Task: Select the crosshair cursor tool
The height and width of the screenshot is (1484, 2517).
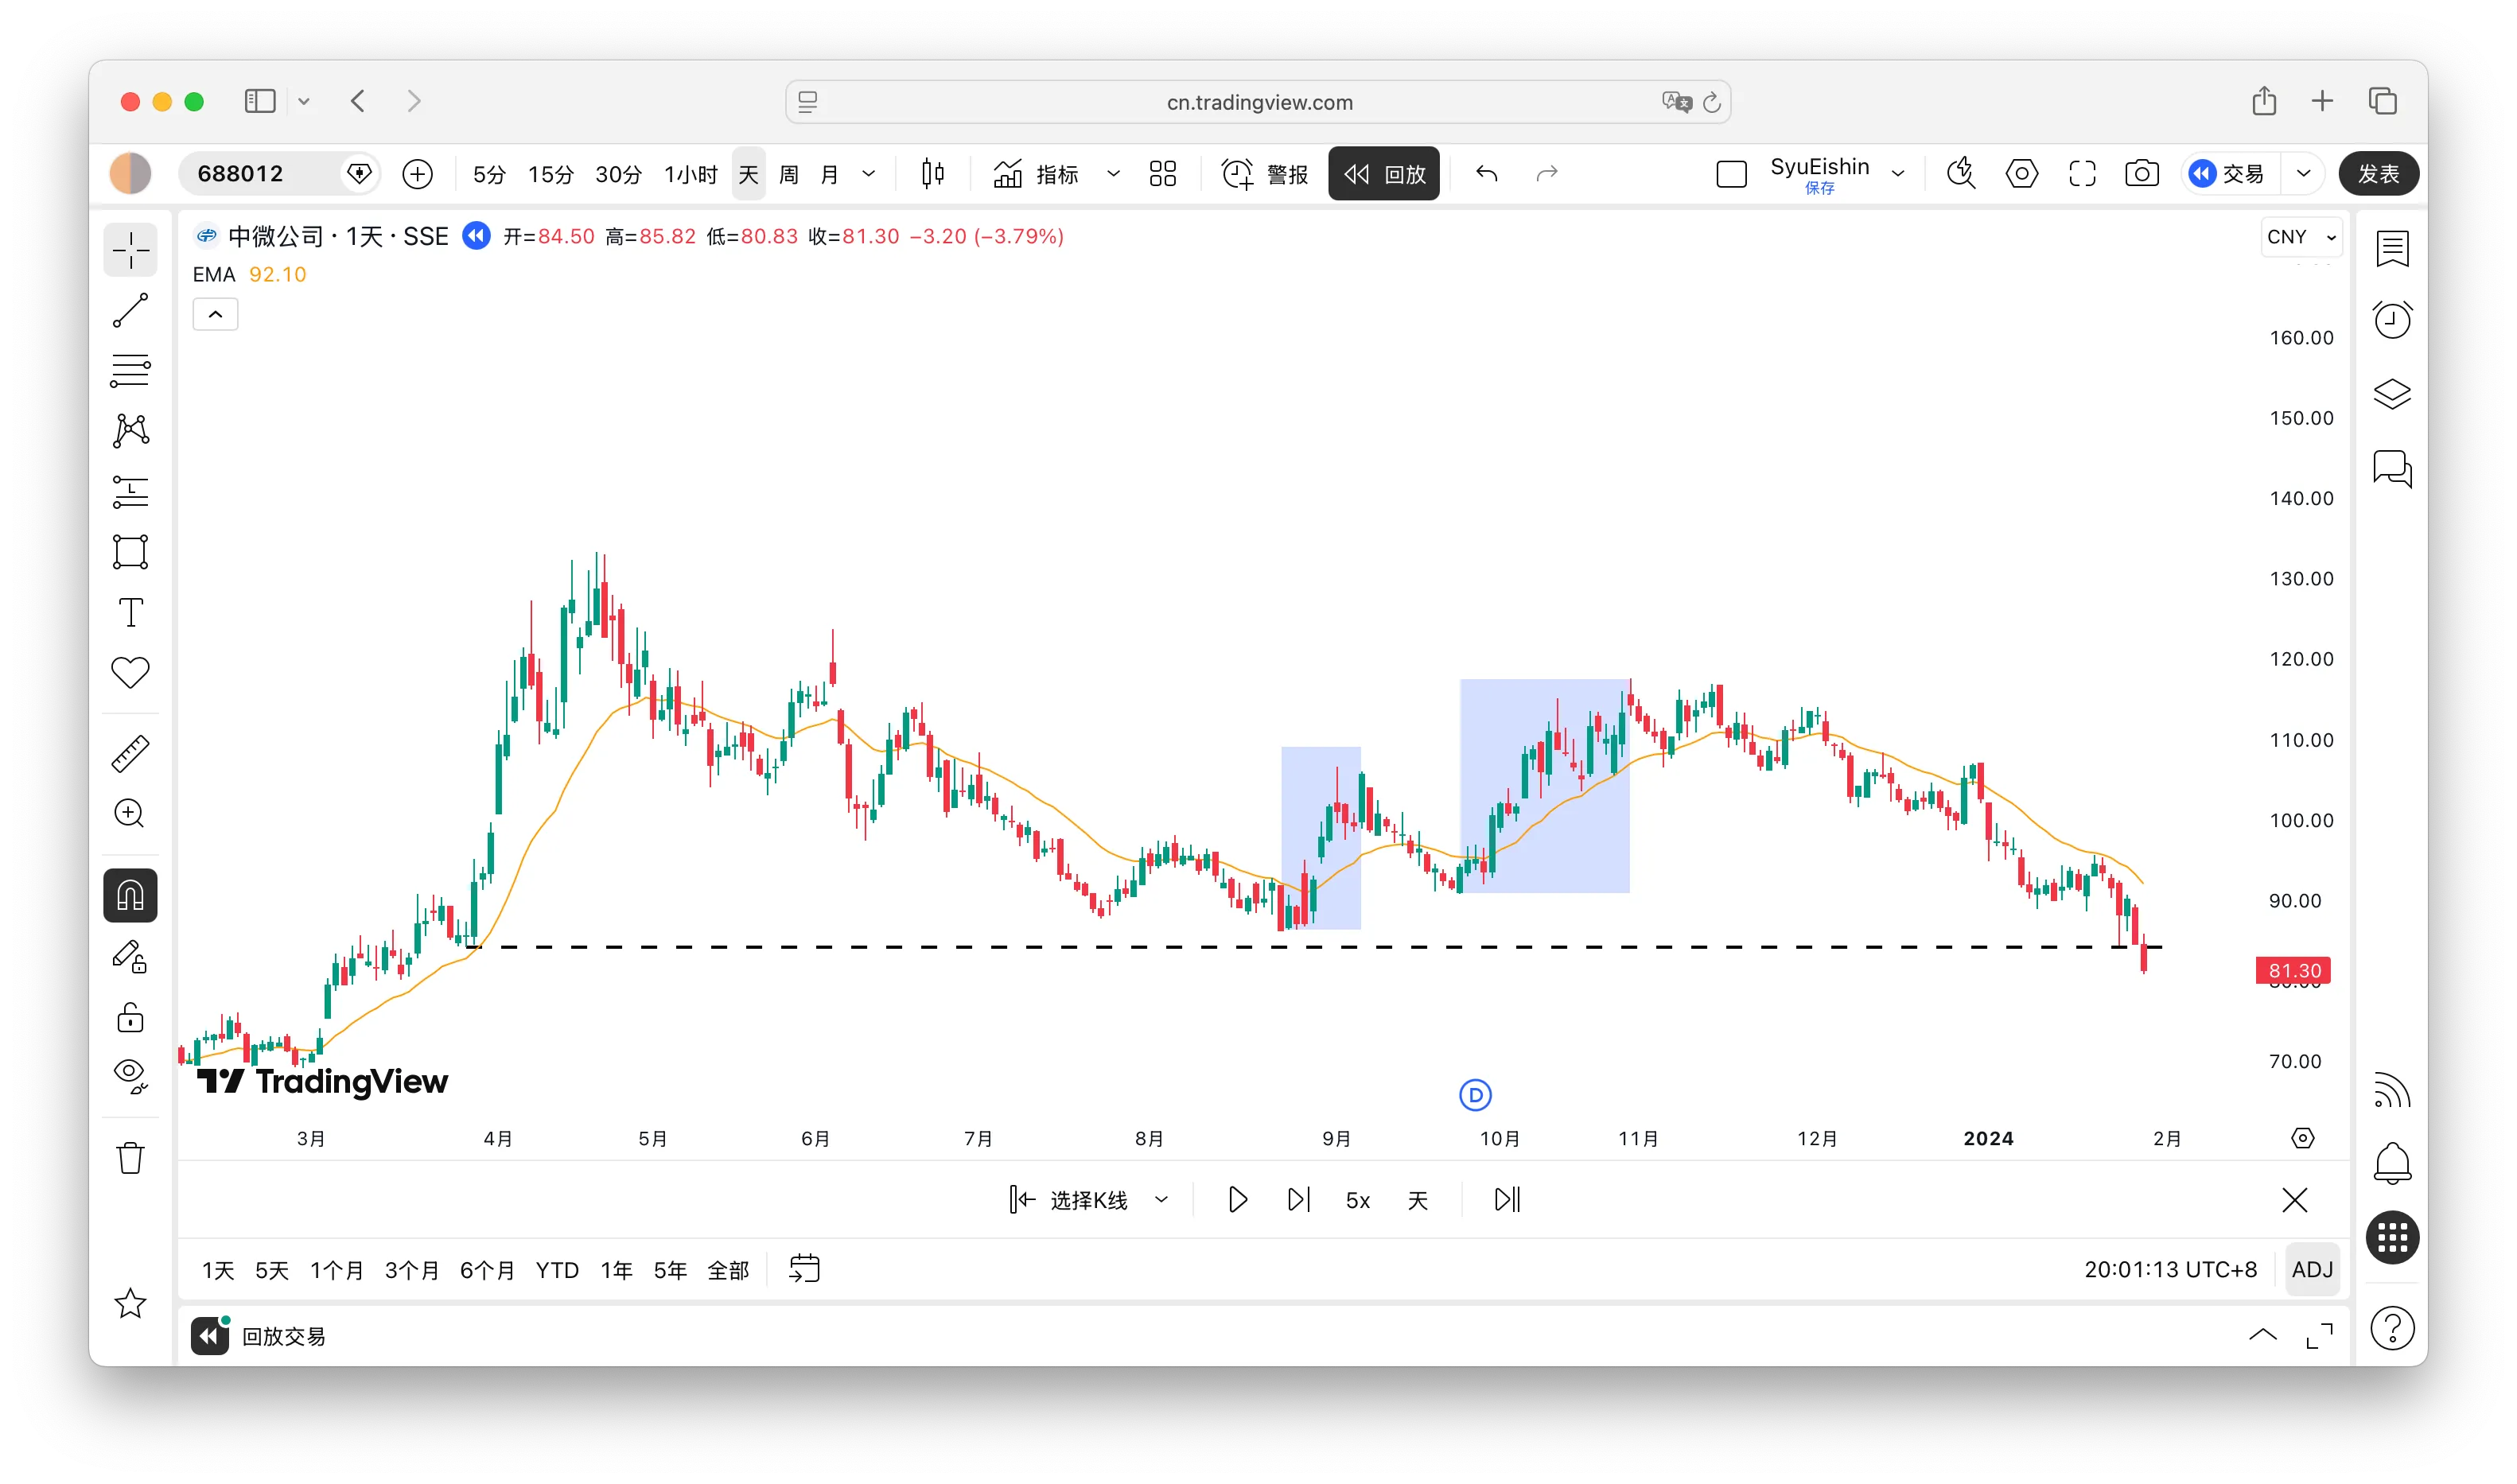Action: [130, 249]
